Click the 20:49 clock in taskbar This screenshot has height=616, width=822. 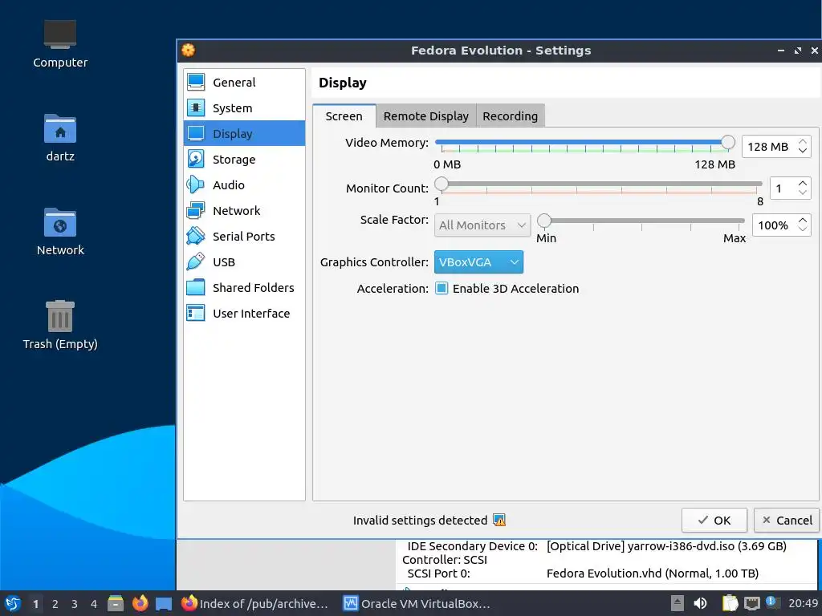pos(803,603)
